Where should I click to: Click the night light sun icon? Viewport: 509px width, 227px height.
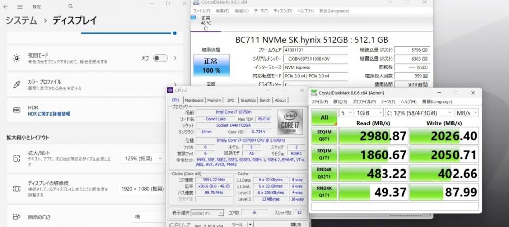click(17, 58)
